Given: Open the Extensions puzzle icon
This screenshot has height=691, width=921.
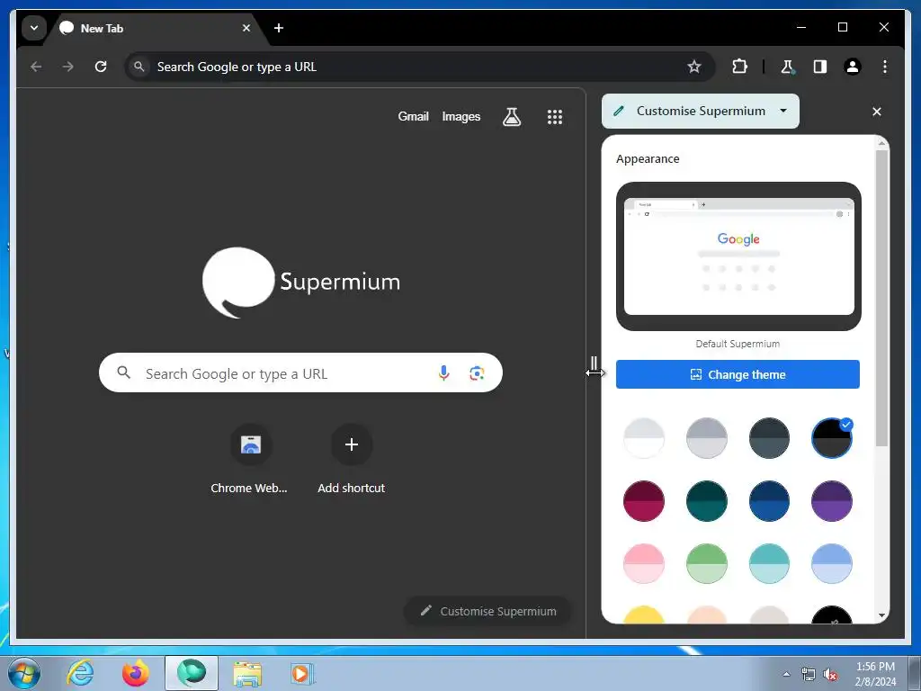Looking at the screenshot, I should 739,67.
